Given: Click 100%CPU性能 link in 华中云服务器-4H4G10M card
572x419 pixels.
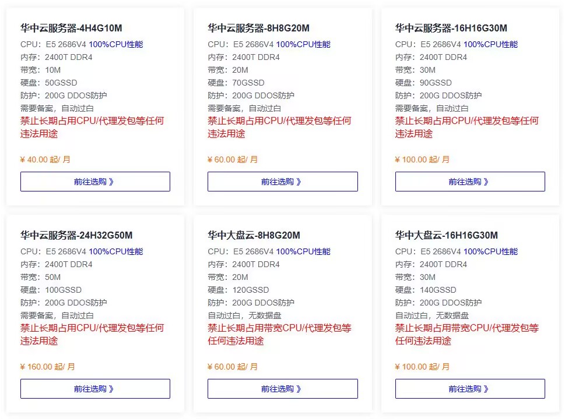Looking at the screenshot, I should pyautogui.click(x=115, y=44).
